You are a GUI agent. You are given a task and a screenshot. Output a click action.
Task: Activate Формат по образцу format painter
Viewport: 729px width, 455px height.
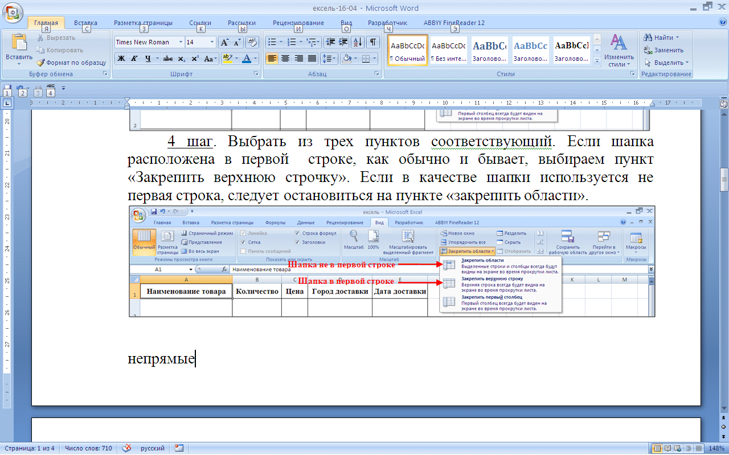tap(71, 63)
